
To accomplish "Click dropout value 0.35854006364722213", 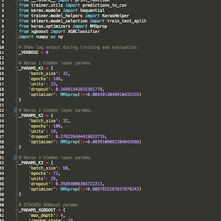I will click(x=79, y=184).
